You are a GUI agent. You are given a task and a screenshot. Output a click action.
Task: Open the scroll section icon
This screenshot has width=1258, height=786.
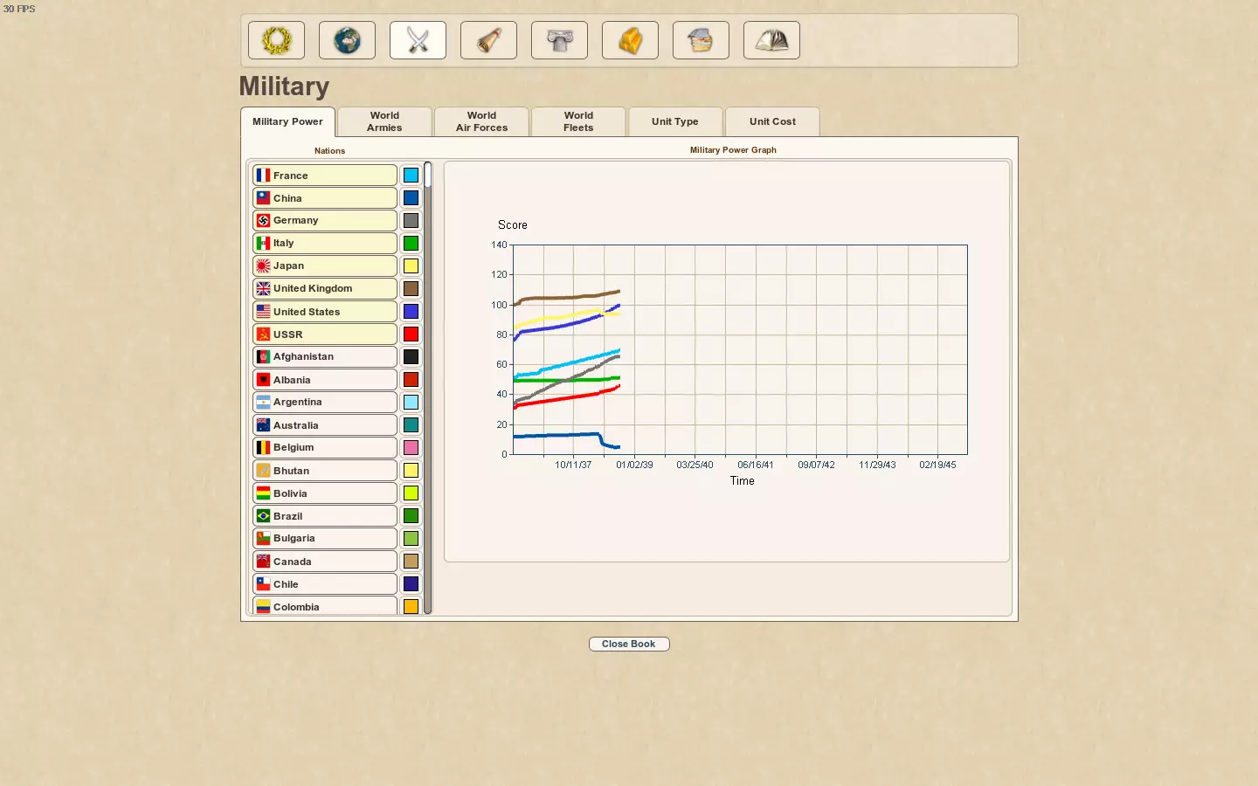pos(488,40)
